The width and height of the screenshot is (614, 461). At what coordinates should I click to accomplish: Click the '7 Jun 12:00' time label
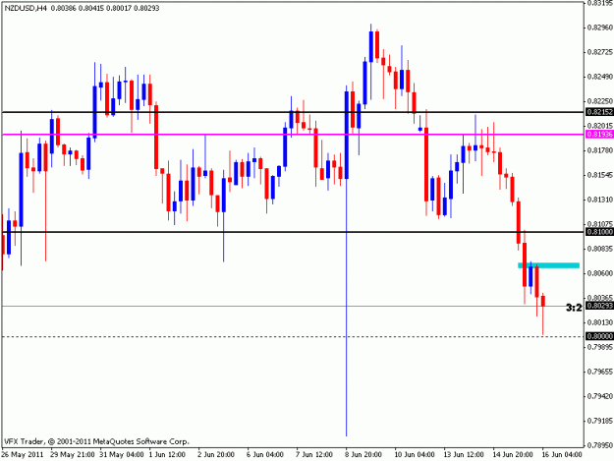[x=314, y=454]
